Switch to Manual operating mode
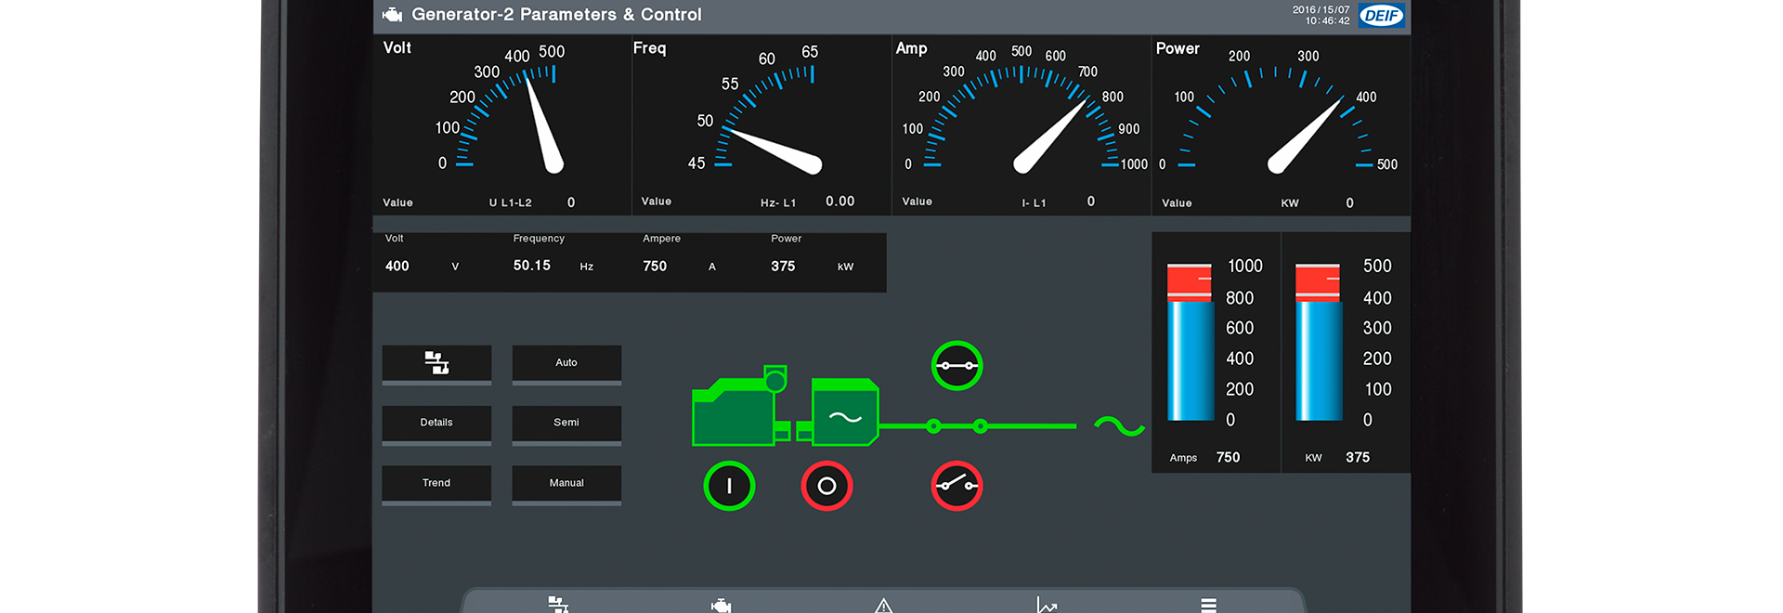Image resolution: width=1783 pixels, height=613 pixels. [566, 483]
